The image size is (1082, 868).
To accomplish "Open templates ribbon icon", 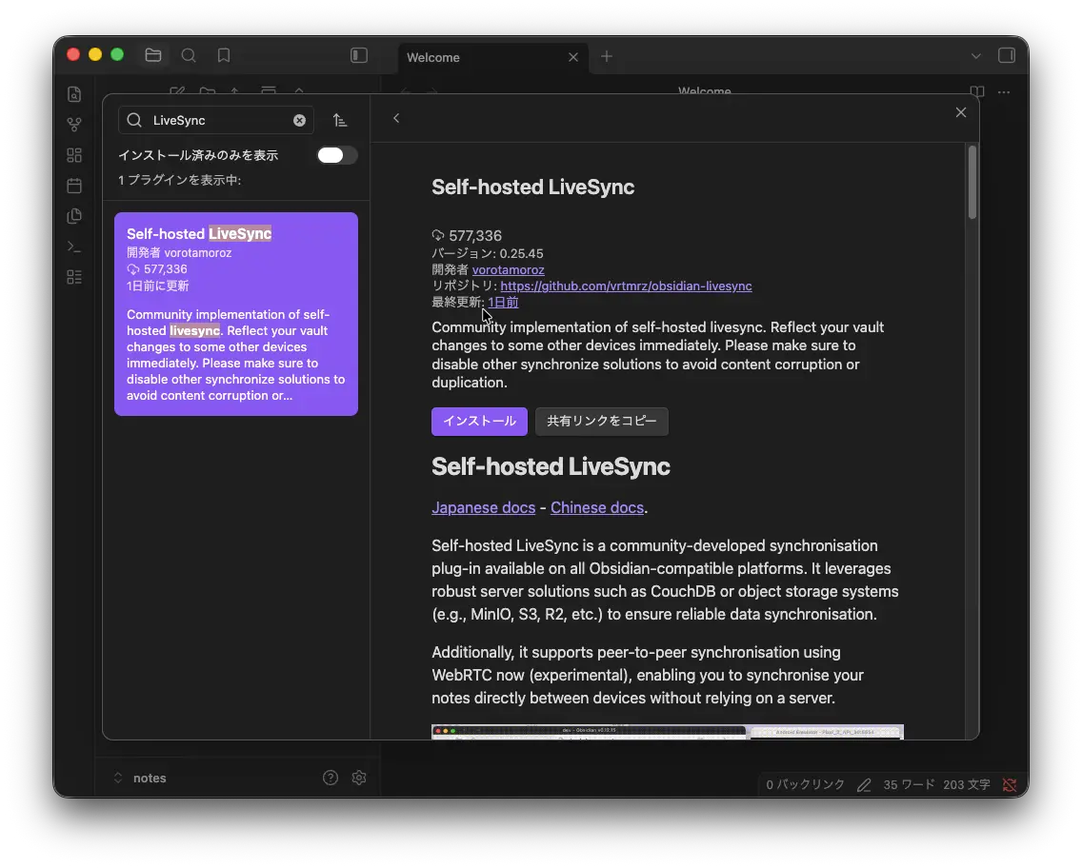I will click(74, 216).
